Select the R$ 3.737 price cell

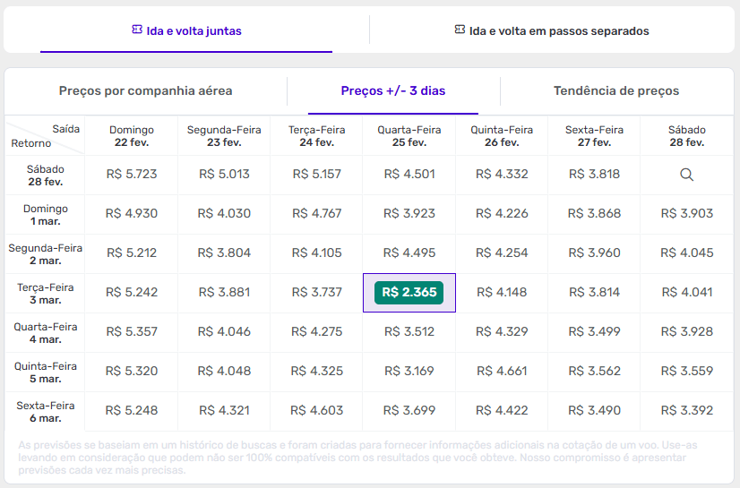coord(316,293)
